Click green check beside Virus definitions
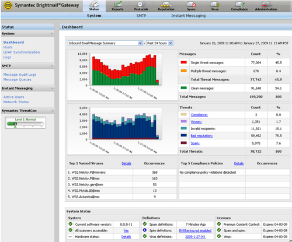This screenshot has width=292, height=242. click(145, 236)
